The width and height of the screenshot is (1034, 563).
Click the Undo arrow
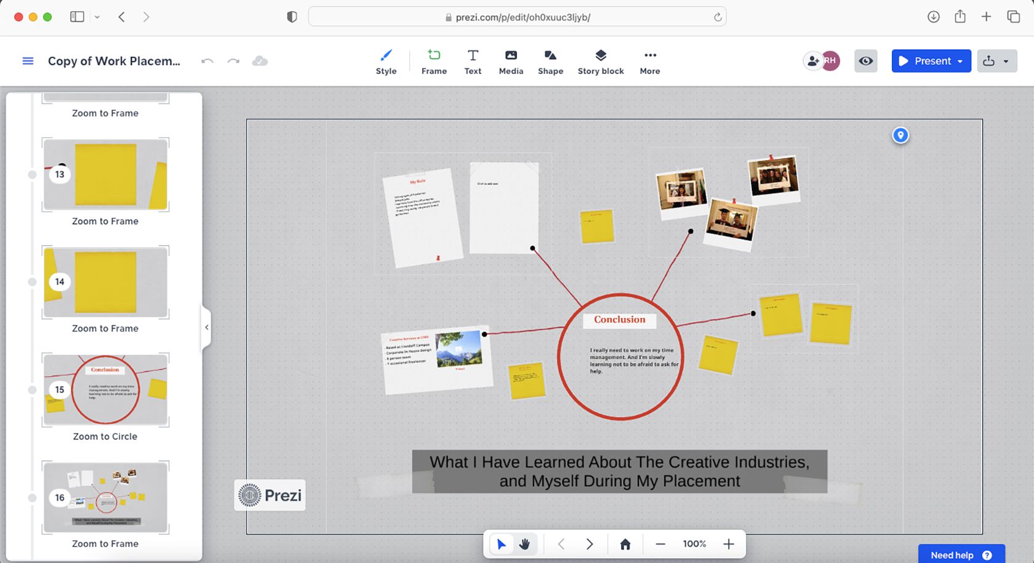[x=207, y=61]
